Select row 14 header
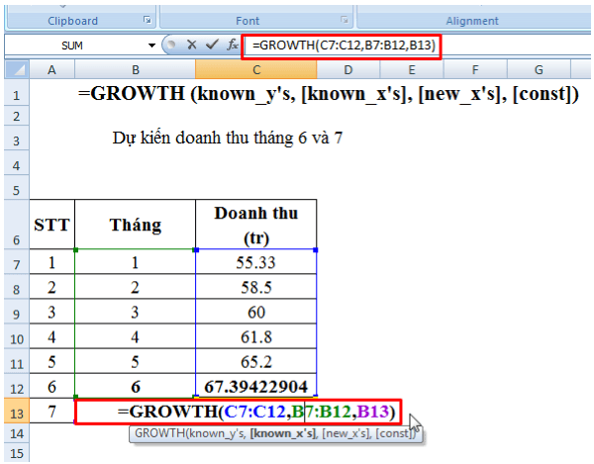The image size is (594, 464). 17,433
